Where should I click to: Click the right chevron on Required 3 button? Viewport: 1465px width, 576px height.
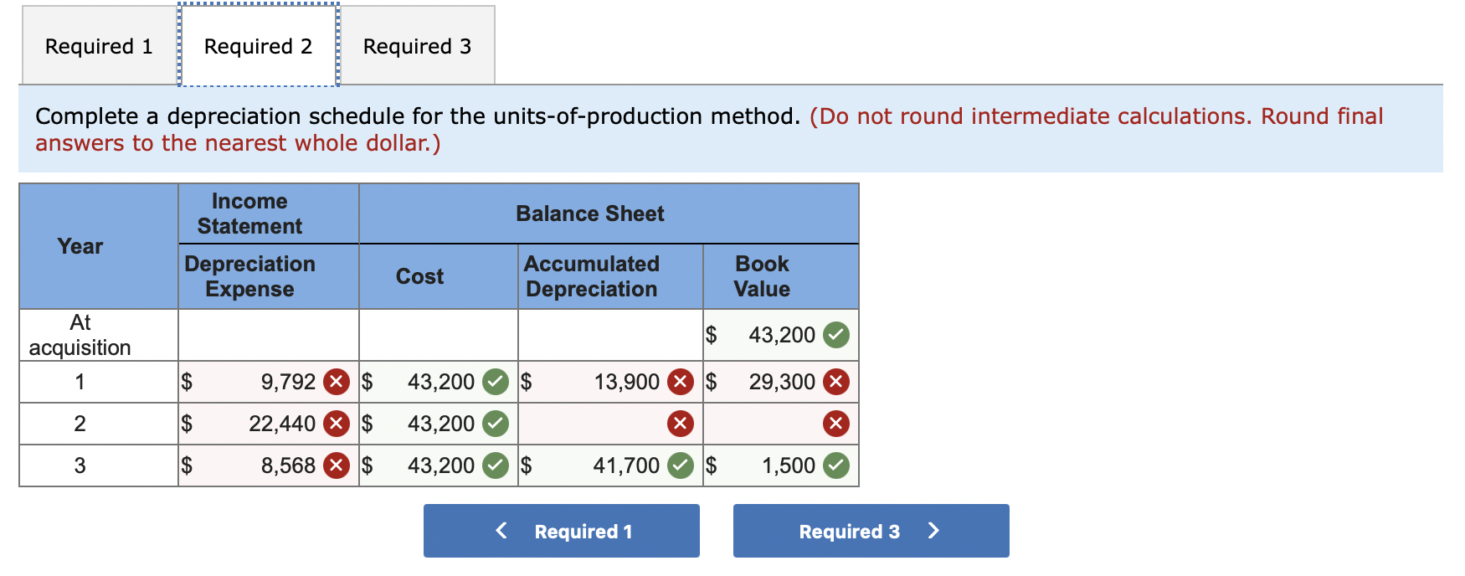(934, 530)
